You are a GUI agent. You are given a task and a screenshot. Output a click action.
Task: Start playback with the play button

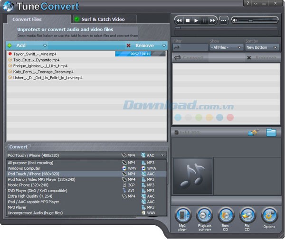point(196,20)
